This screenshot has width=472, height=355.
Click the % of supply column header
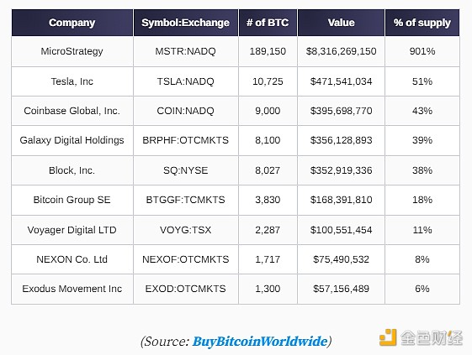click(x=422, y=23)
